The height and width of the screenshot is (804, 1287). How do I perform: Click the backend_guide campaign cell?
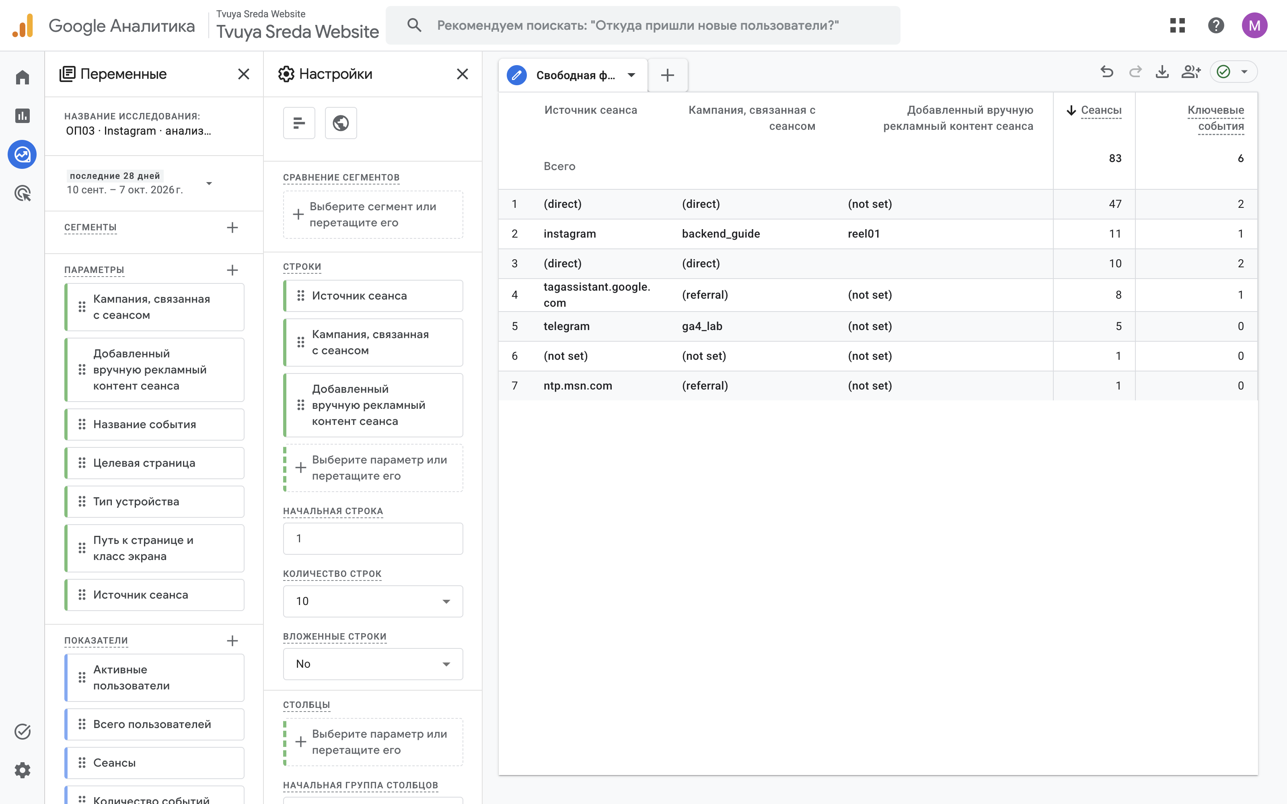tap(721, 234)
